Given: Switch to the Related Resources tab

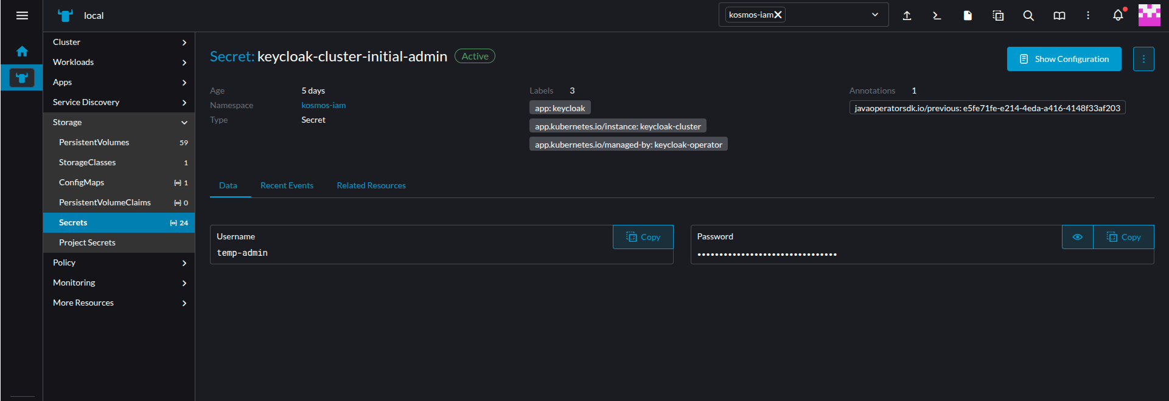Looking at the screenshot, I should pyautogui.click(x=371, y=185).
